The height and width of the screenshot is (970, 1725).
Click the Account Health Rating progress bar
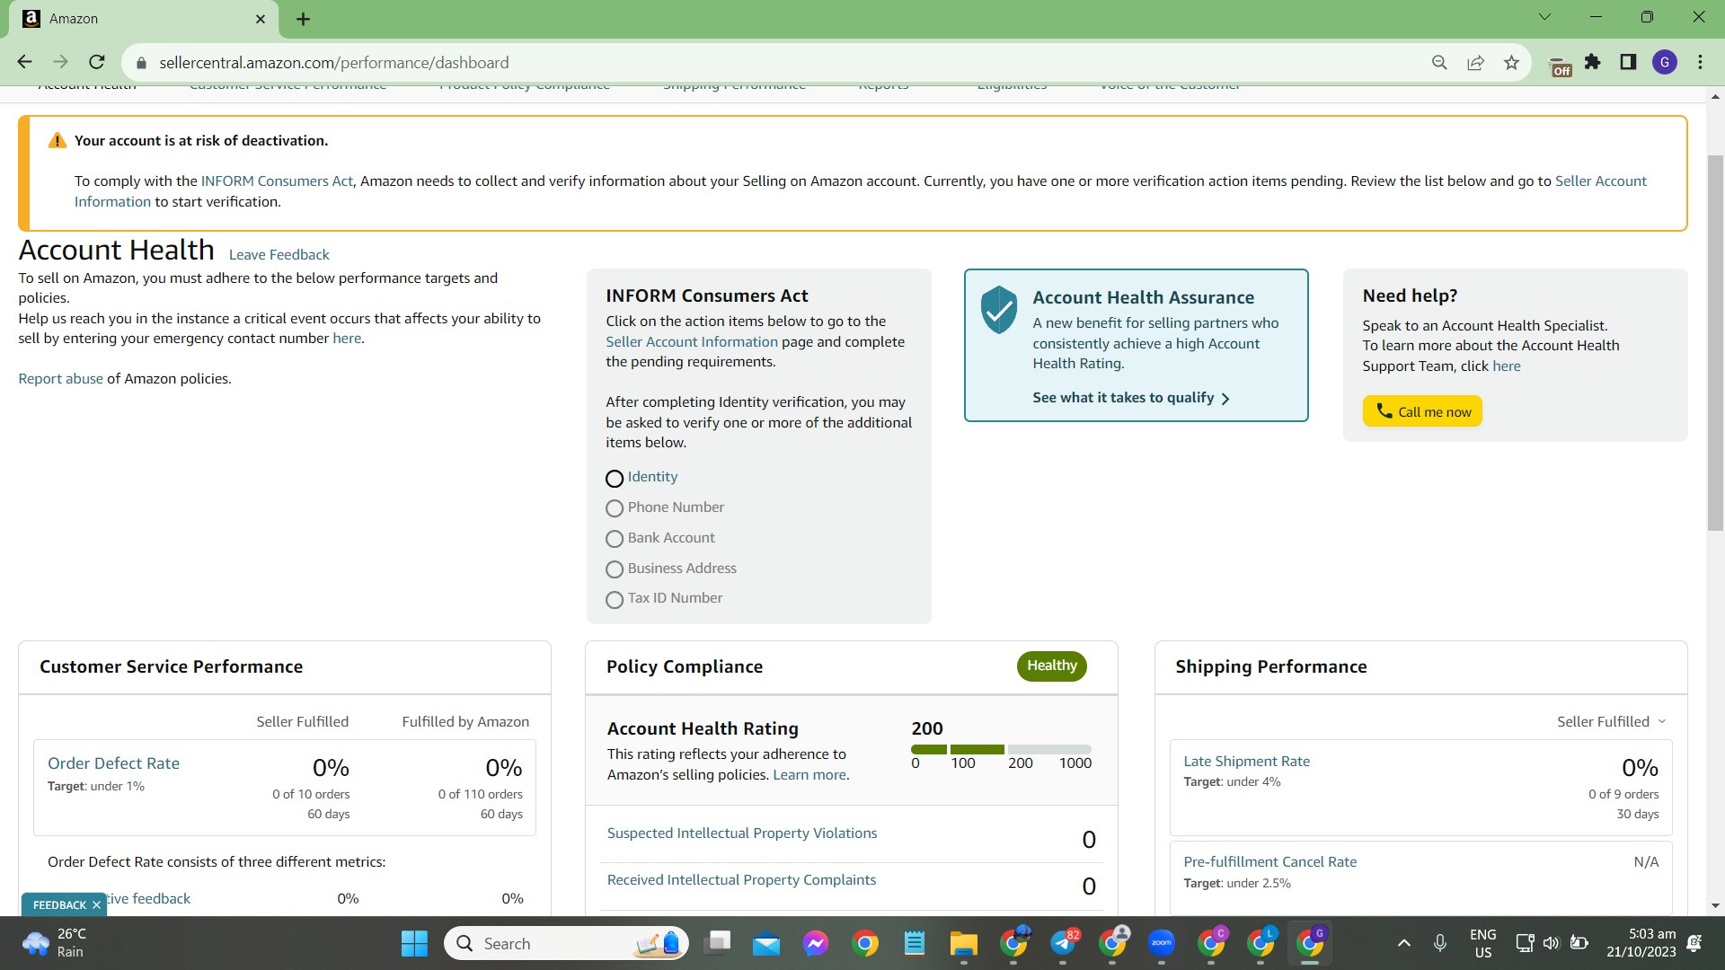1001,749
